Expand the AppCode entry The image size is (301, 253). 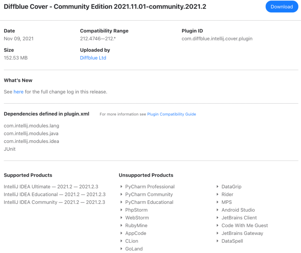click(x=133, y=233)
